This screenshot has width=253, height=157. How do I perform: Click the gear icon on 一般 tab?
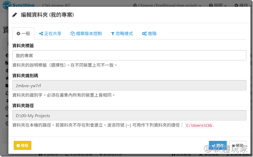18,34
